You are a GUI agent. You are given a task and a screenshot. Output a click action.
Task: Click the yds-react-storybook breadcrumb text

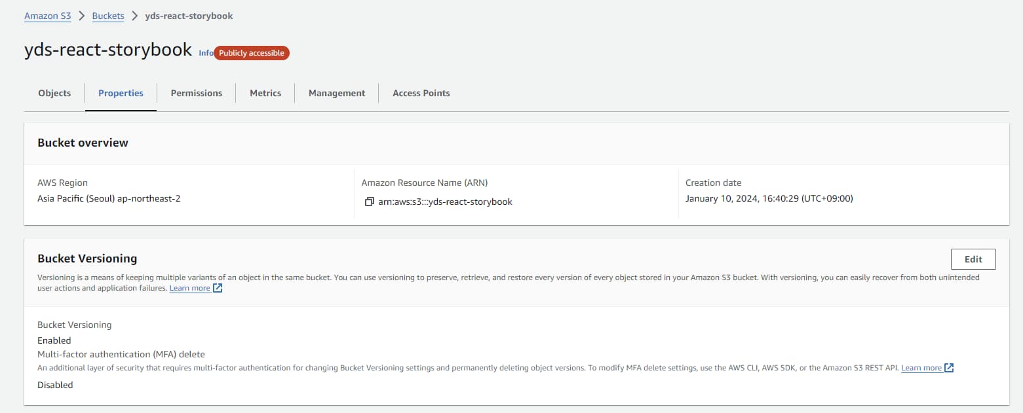coord(189,16)
